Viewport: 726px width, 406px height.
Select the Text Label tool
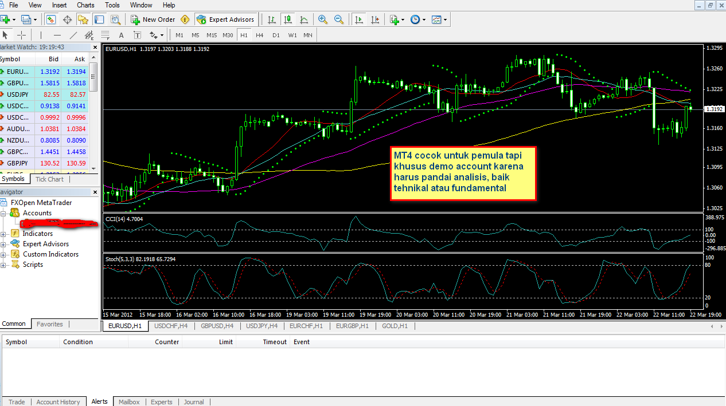[x=137, y=35]
